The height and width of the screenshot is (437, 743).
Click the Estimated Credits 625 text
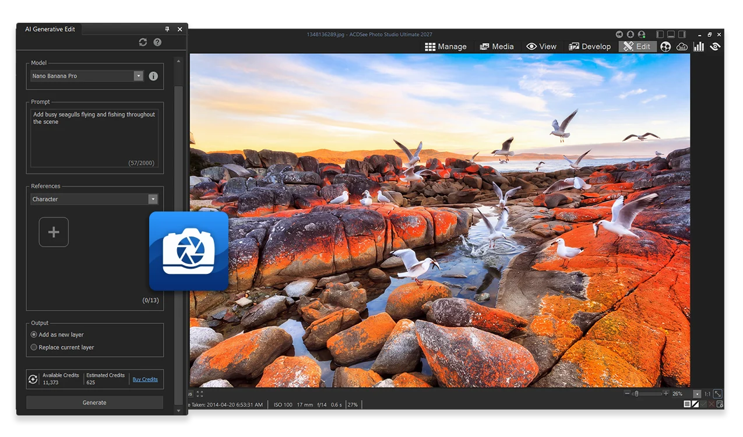(x=105, y=379)
